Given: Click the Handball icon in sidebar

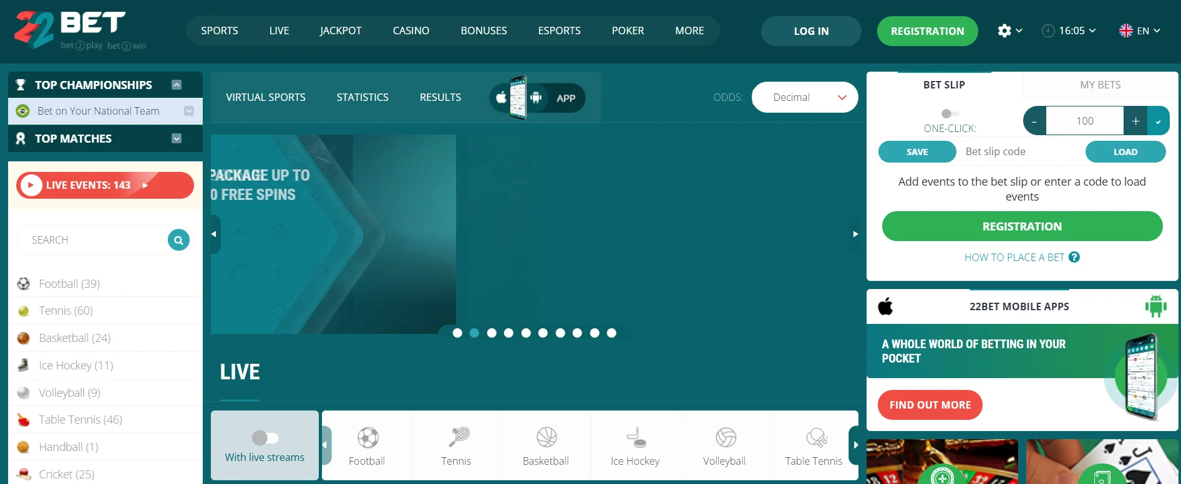Looking at the screenshot, I should point(24,447).
